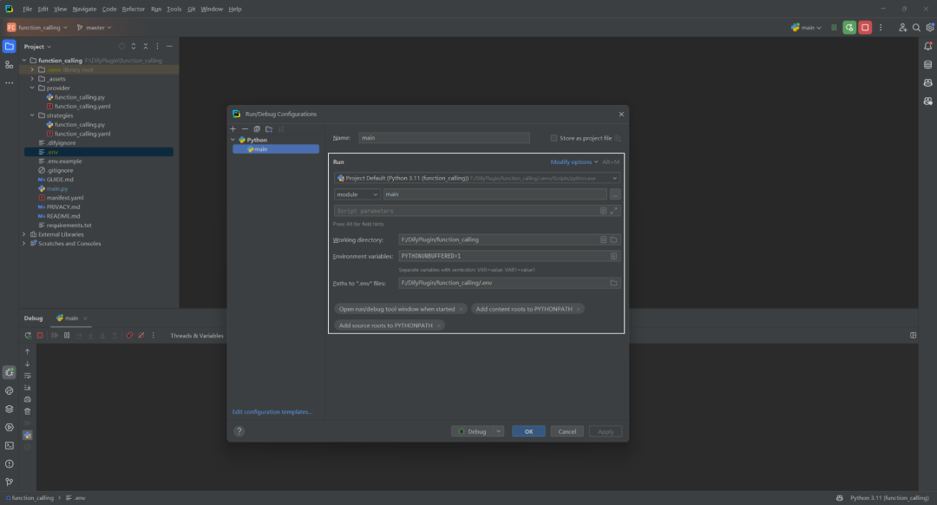The image size is (937, 505).
Task: Open the File menu
Action: coord(27,9)
